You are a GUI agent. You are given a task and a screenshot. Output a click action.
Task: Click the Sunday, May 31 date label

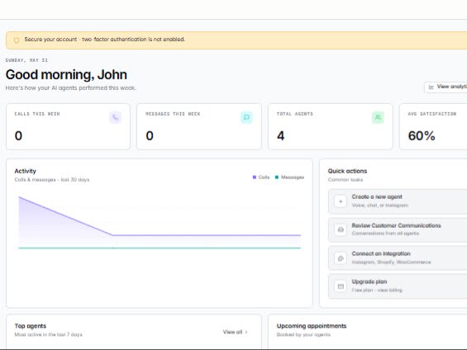point(26,60)
